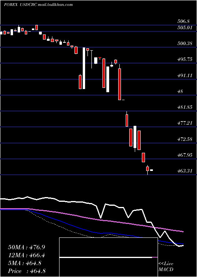Select the 472.58 price level label
Image resolution: width=197 pixels, height=277 pixels.
click(x=185, y=139)
